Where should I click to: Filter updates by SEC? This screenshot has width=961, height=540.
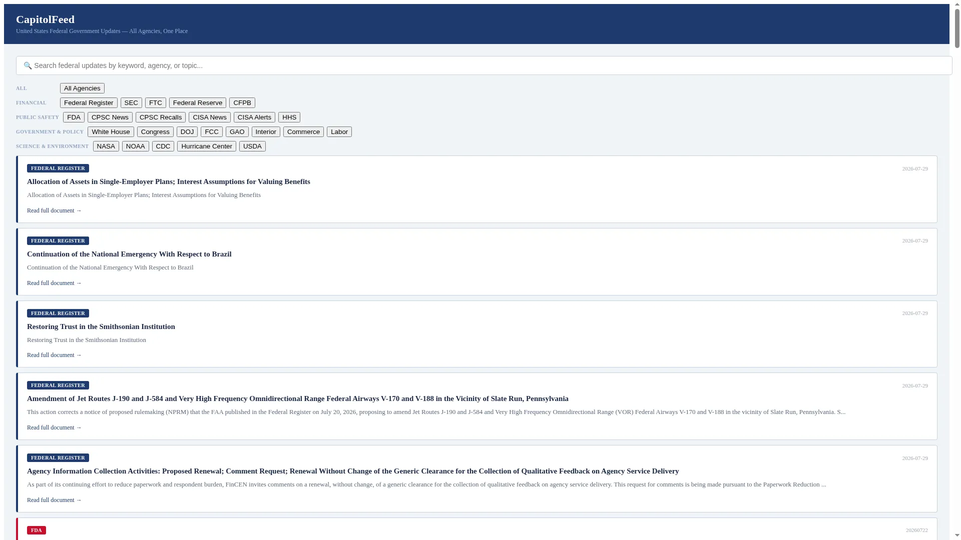[x=131, y=103]
